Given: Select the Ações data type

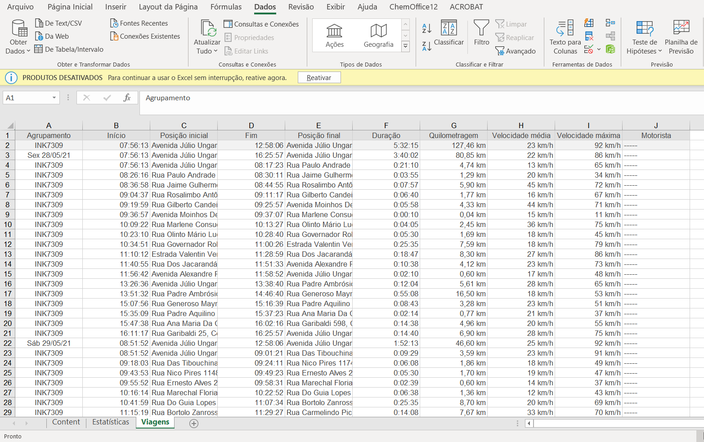Looking at the screenshot, I should pyautogui.click(x=334, y=36).
